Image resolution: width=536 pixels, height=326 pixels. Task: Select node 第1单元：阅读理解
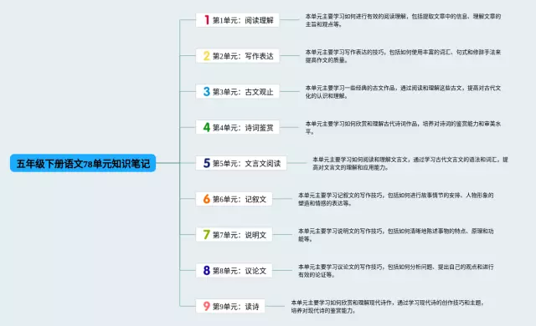238,20
